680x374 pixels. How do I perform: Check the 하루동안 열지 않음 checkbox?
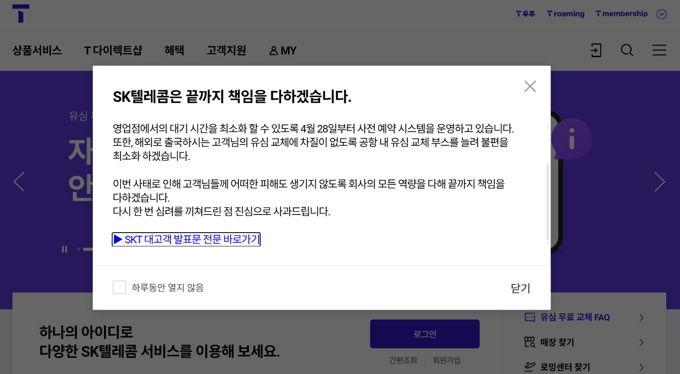point(119,287)
